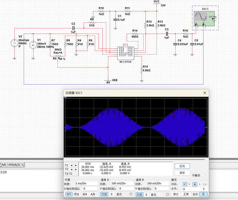Select trigger source channel A
This screenshot has height=200, width=238.
pyautogui.click(x=195, y=184)
